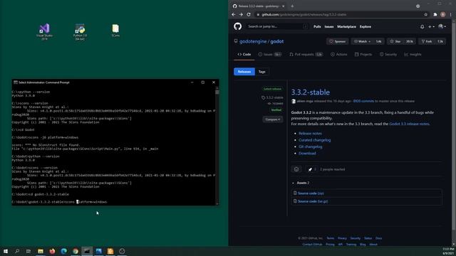Click the browser address bar URL
Image resolution: width=456 pixels, height=256 pixels.
pos(304,14)
